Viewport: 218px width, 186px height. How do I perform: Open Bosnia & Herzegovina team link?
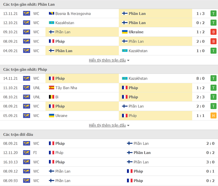pos(73,13)
